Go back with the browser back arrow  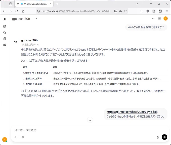tap(4, 11)
